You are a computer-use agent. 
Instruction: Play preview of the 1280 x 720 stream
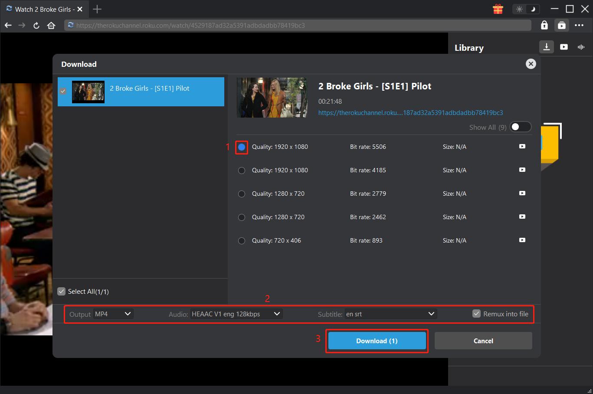pyautogui.click(x=522, y=193)
